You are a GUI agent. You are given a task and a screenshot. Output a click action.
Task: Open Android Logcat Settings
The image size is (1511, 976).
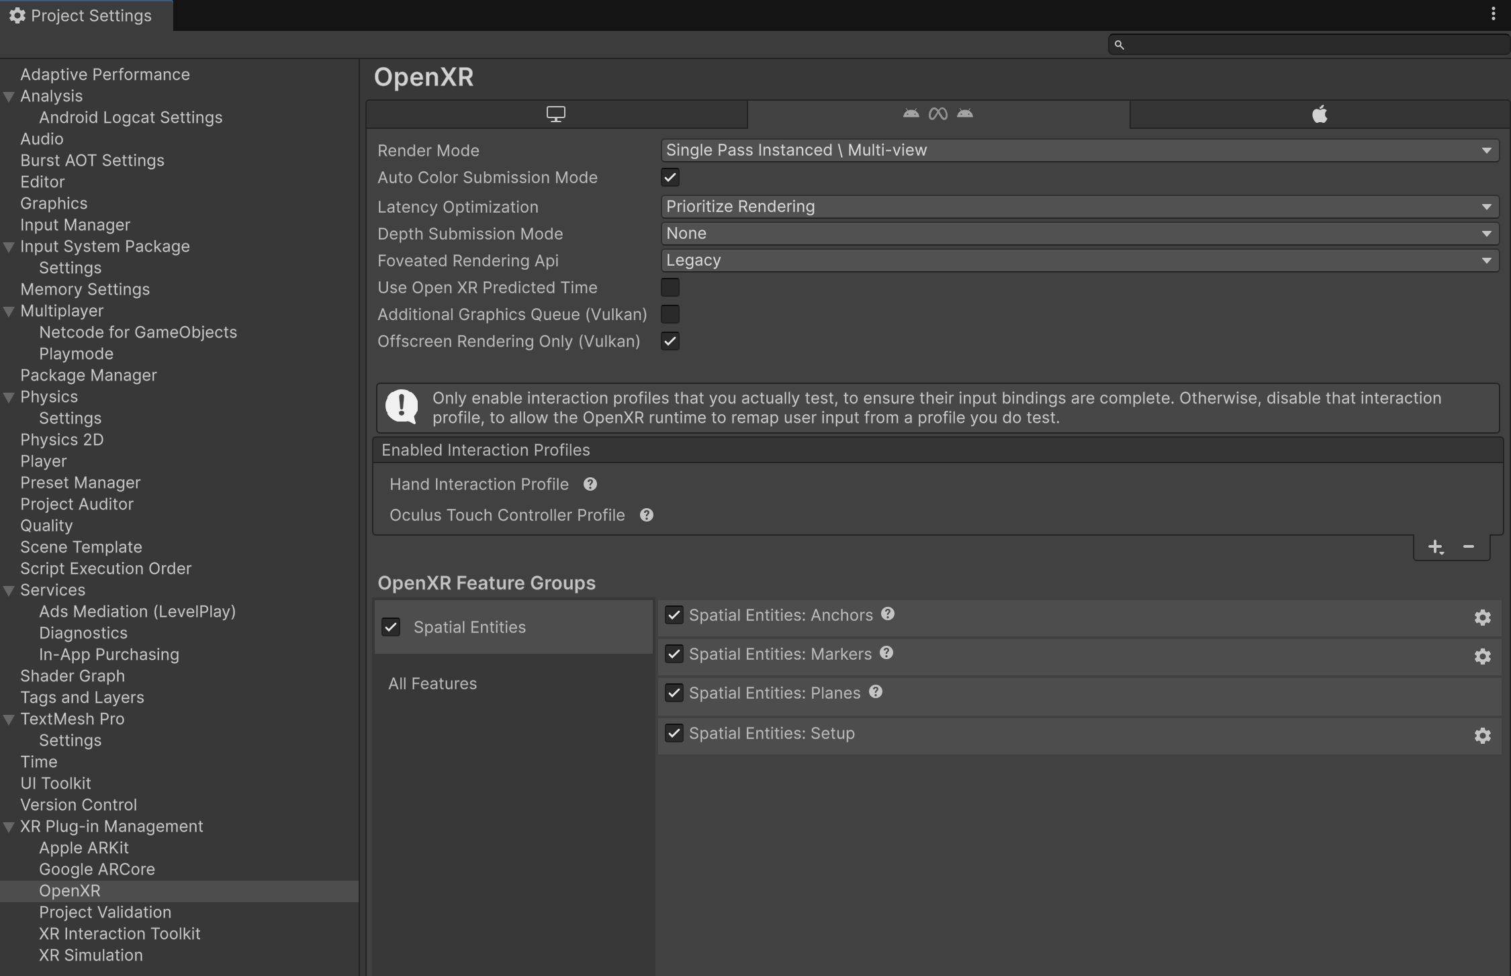pos(130,117)
